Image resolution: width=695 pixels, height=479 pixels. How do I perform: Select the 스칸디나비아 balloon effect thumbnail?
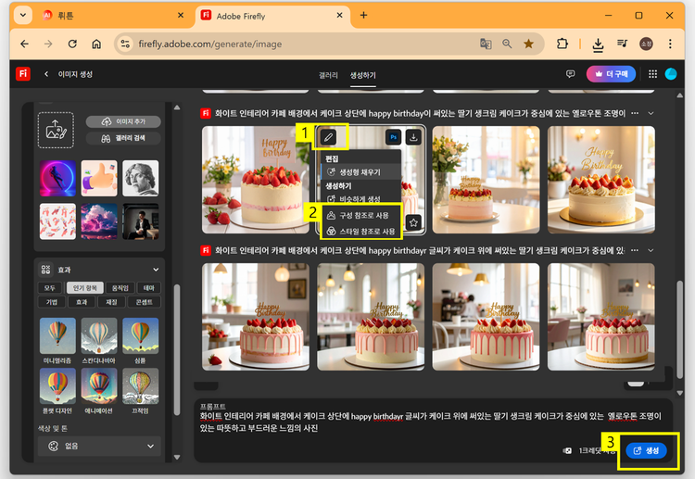tap(99, 335)
